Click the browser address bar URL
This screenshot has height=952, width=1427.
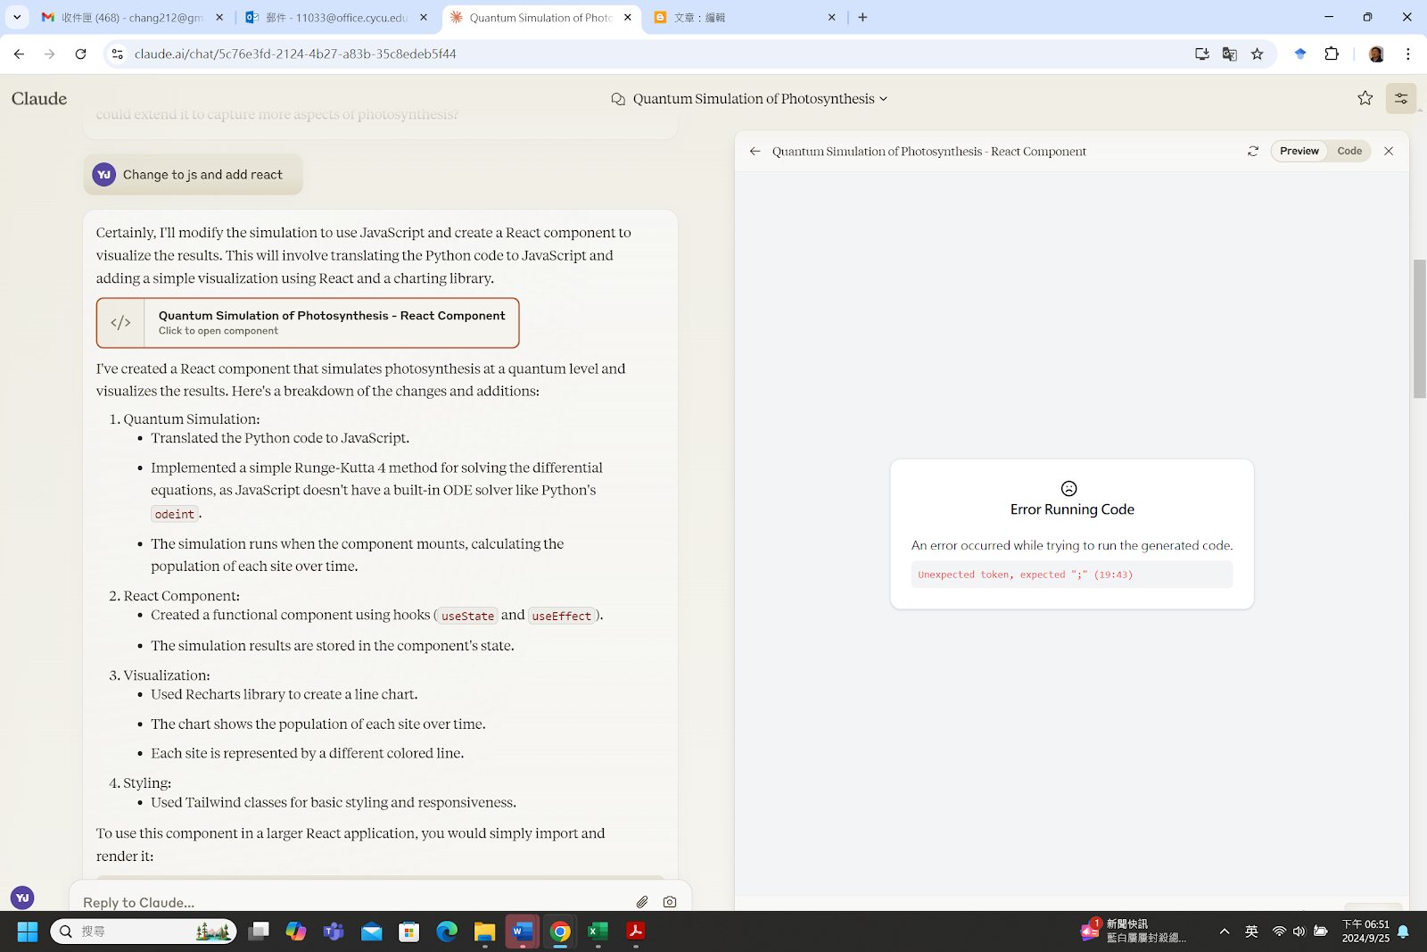coord(295,54)
